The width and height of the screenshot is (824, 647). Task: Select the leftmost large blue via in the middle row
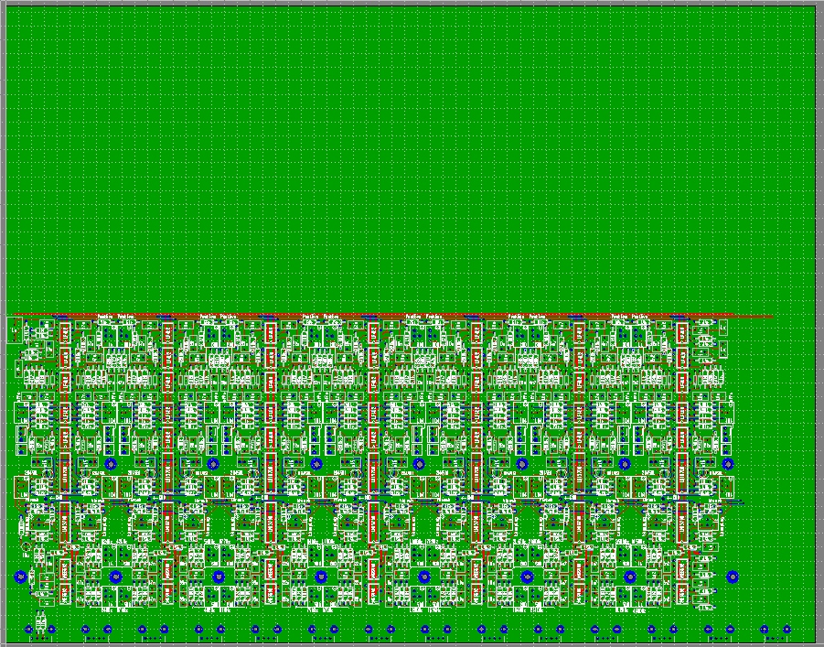pyautogui.click(x=112, y=465)
